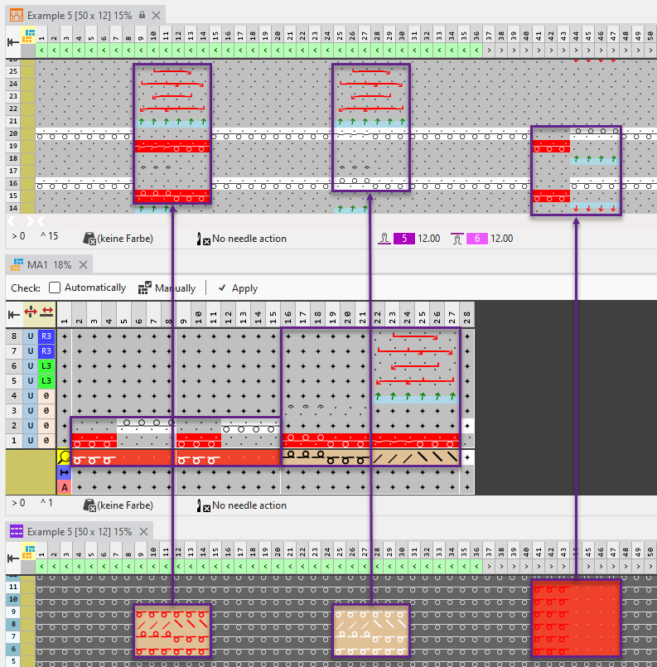
Task: Click the jump-to-start arrow in the top view
Action: coord(13,41)
